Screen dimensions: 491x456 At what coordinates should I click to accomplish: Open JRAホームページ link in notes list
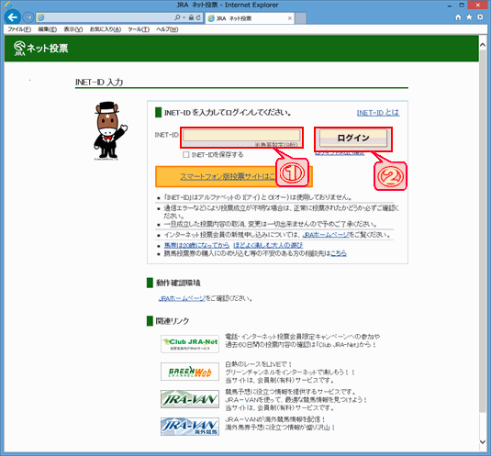click(x=326, y=235)
